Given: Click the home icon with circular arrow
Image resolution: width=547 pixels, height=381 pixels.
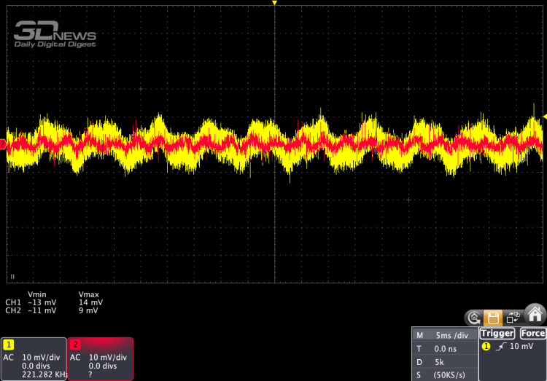Looking at the screenshot, I should click(474, 317).
